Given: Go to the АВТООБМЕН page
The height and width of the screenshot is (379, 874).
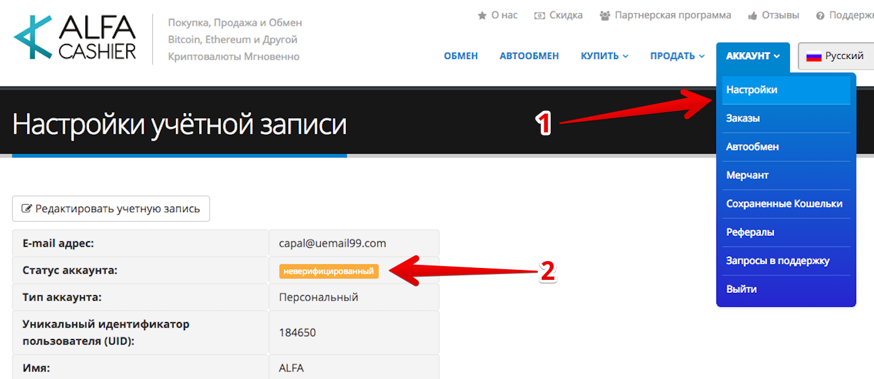Looking at the screenshot, I should 529,56.
